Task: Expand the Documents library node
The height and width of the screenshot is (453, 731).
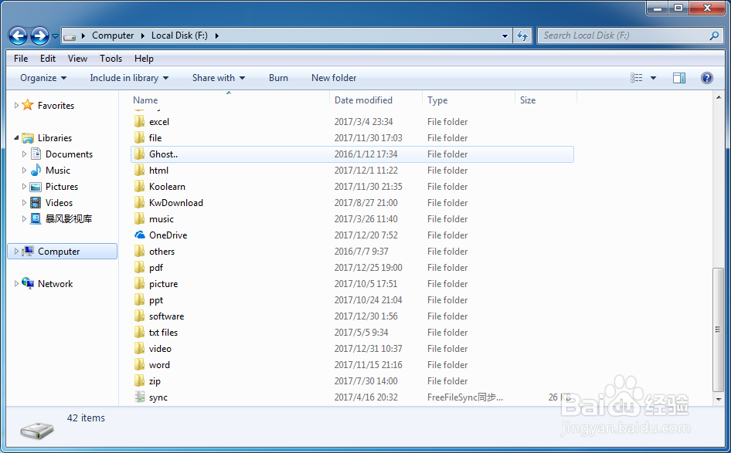Action: pyautogui.click(x=24, y=154)
